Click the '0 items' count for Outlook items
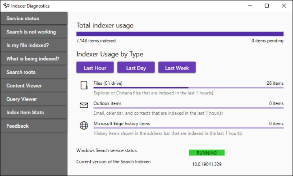This screenshot has height=176, width=293. pos(276,103)
